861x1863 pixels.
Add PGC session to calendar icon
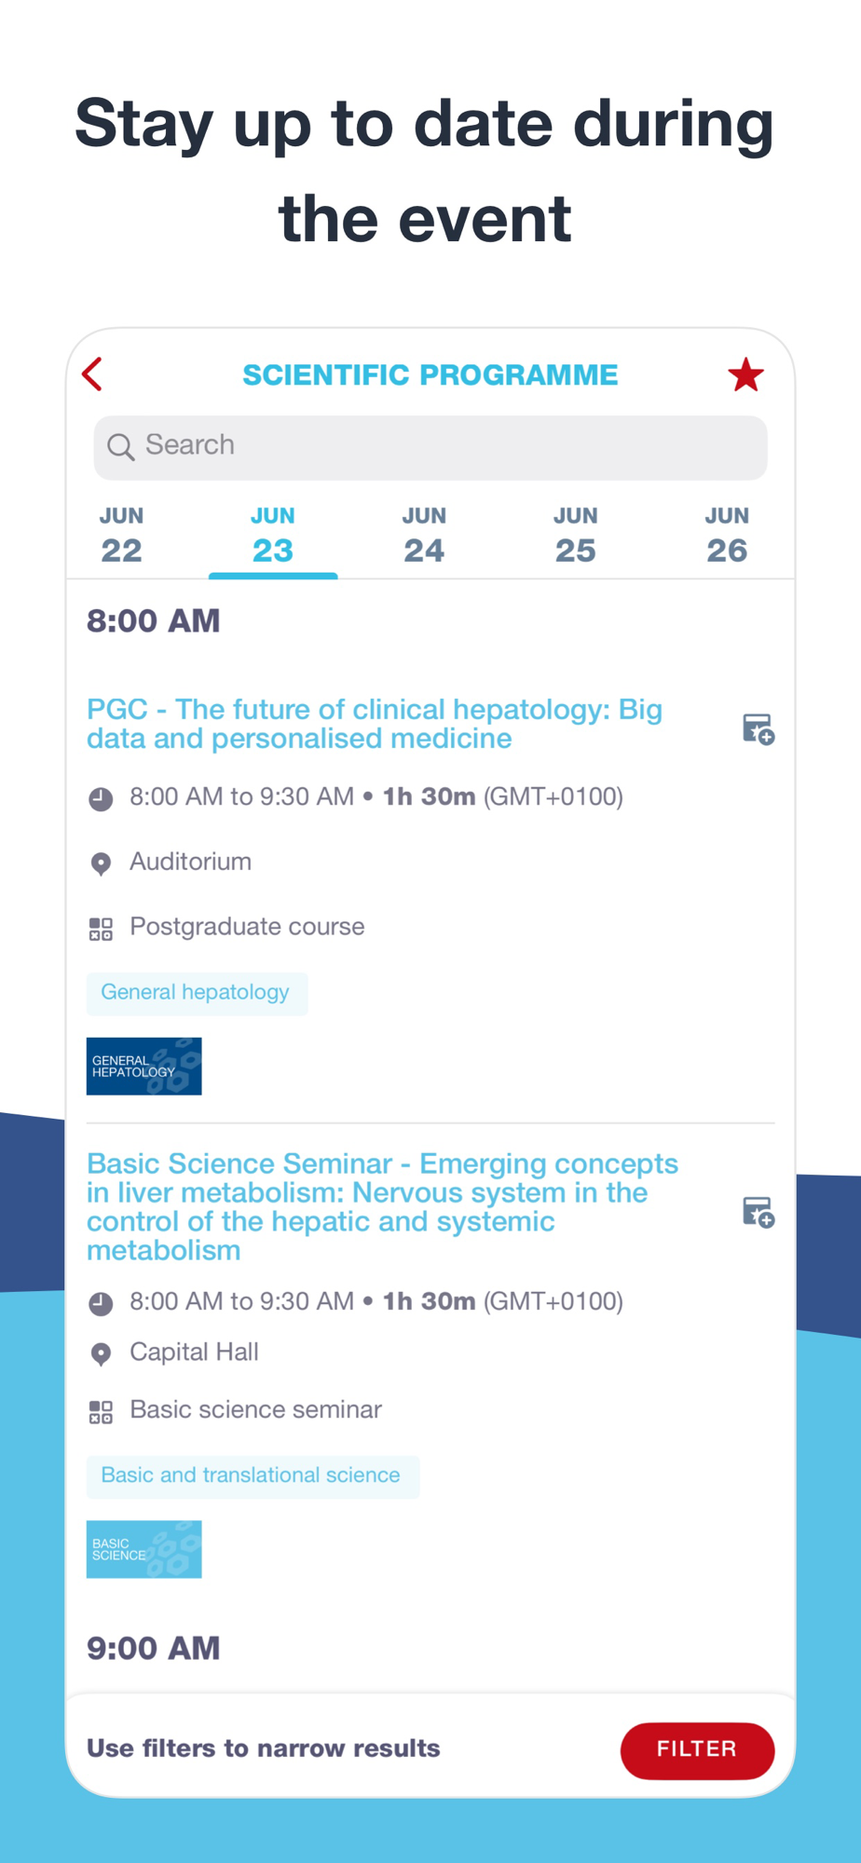tap(758, 729)
